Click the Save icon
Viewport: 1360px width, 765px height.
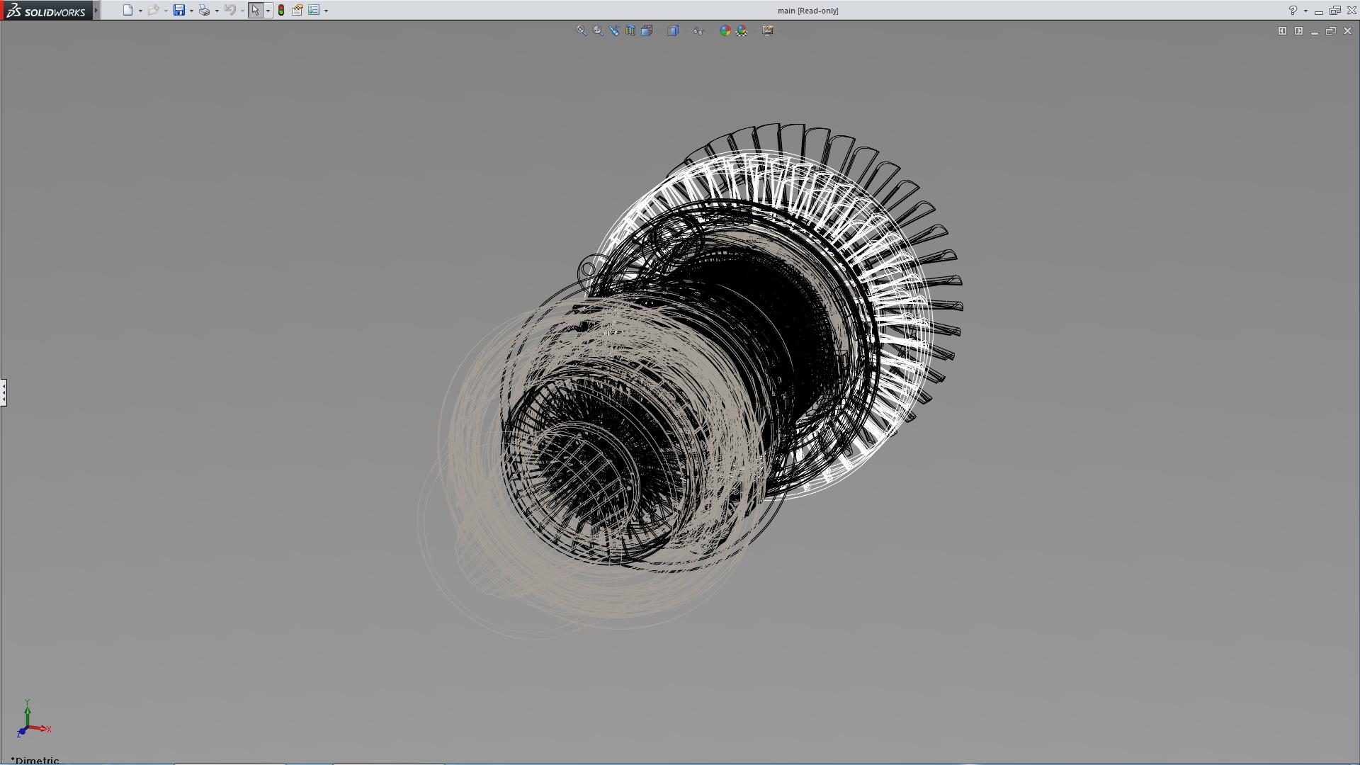click(x=179, y=10)
